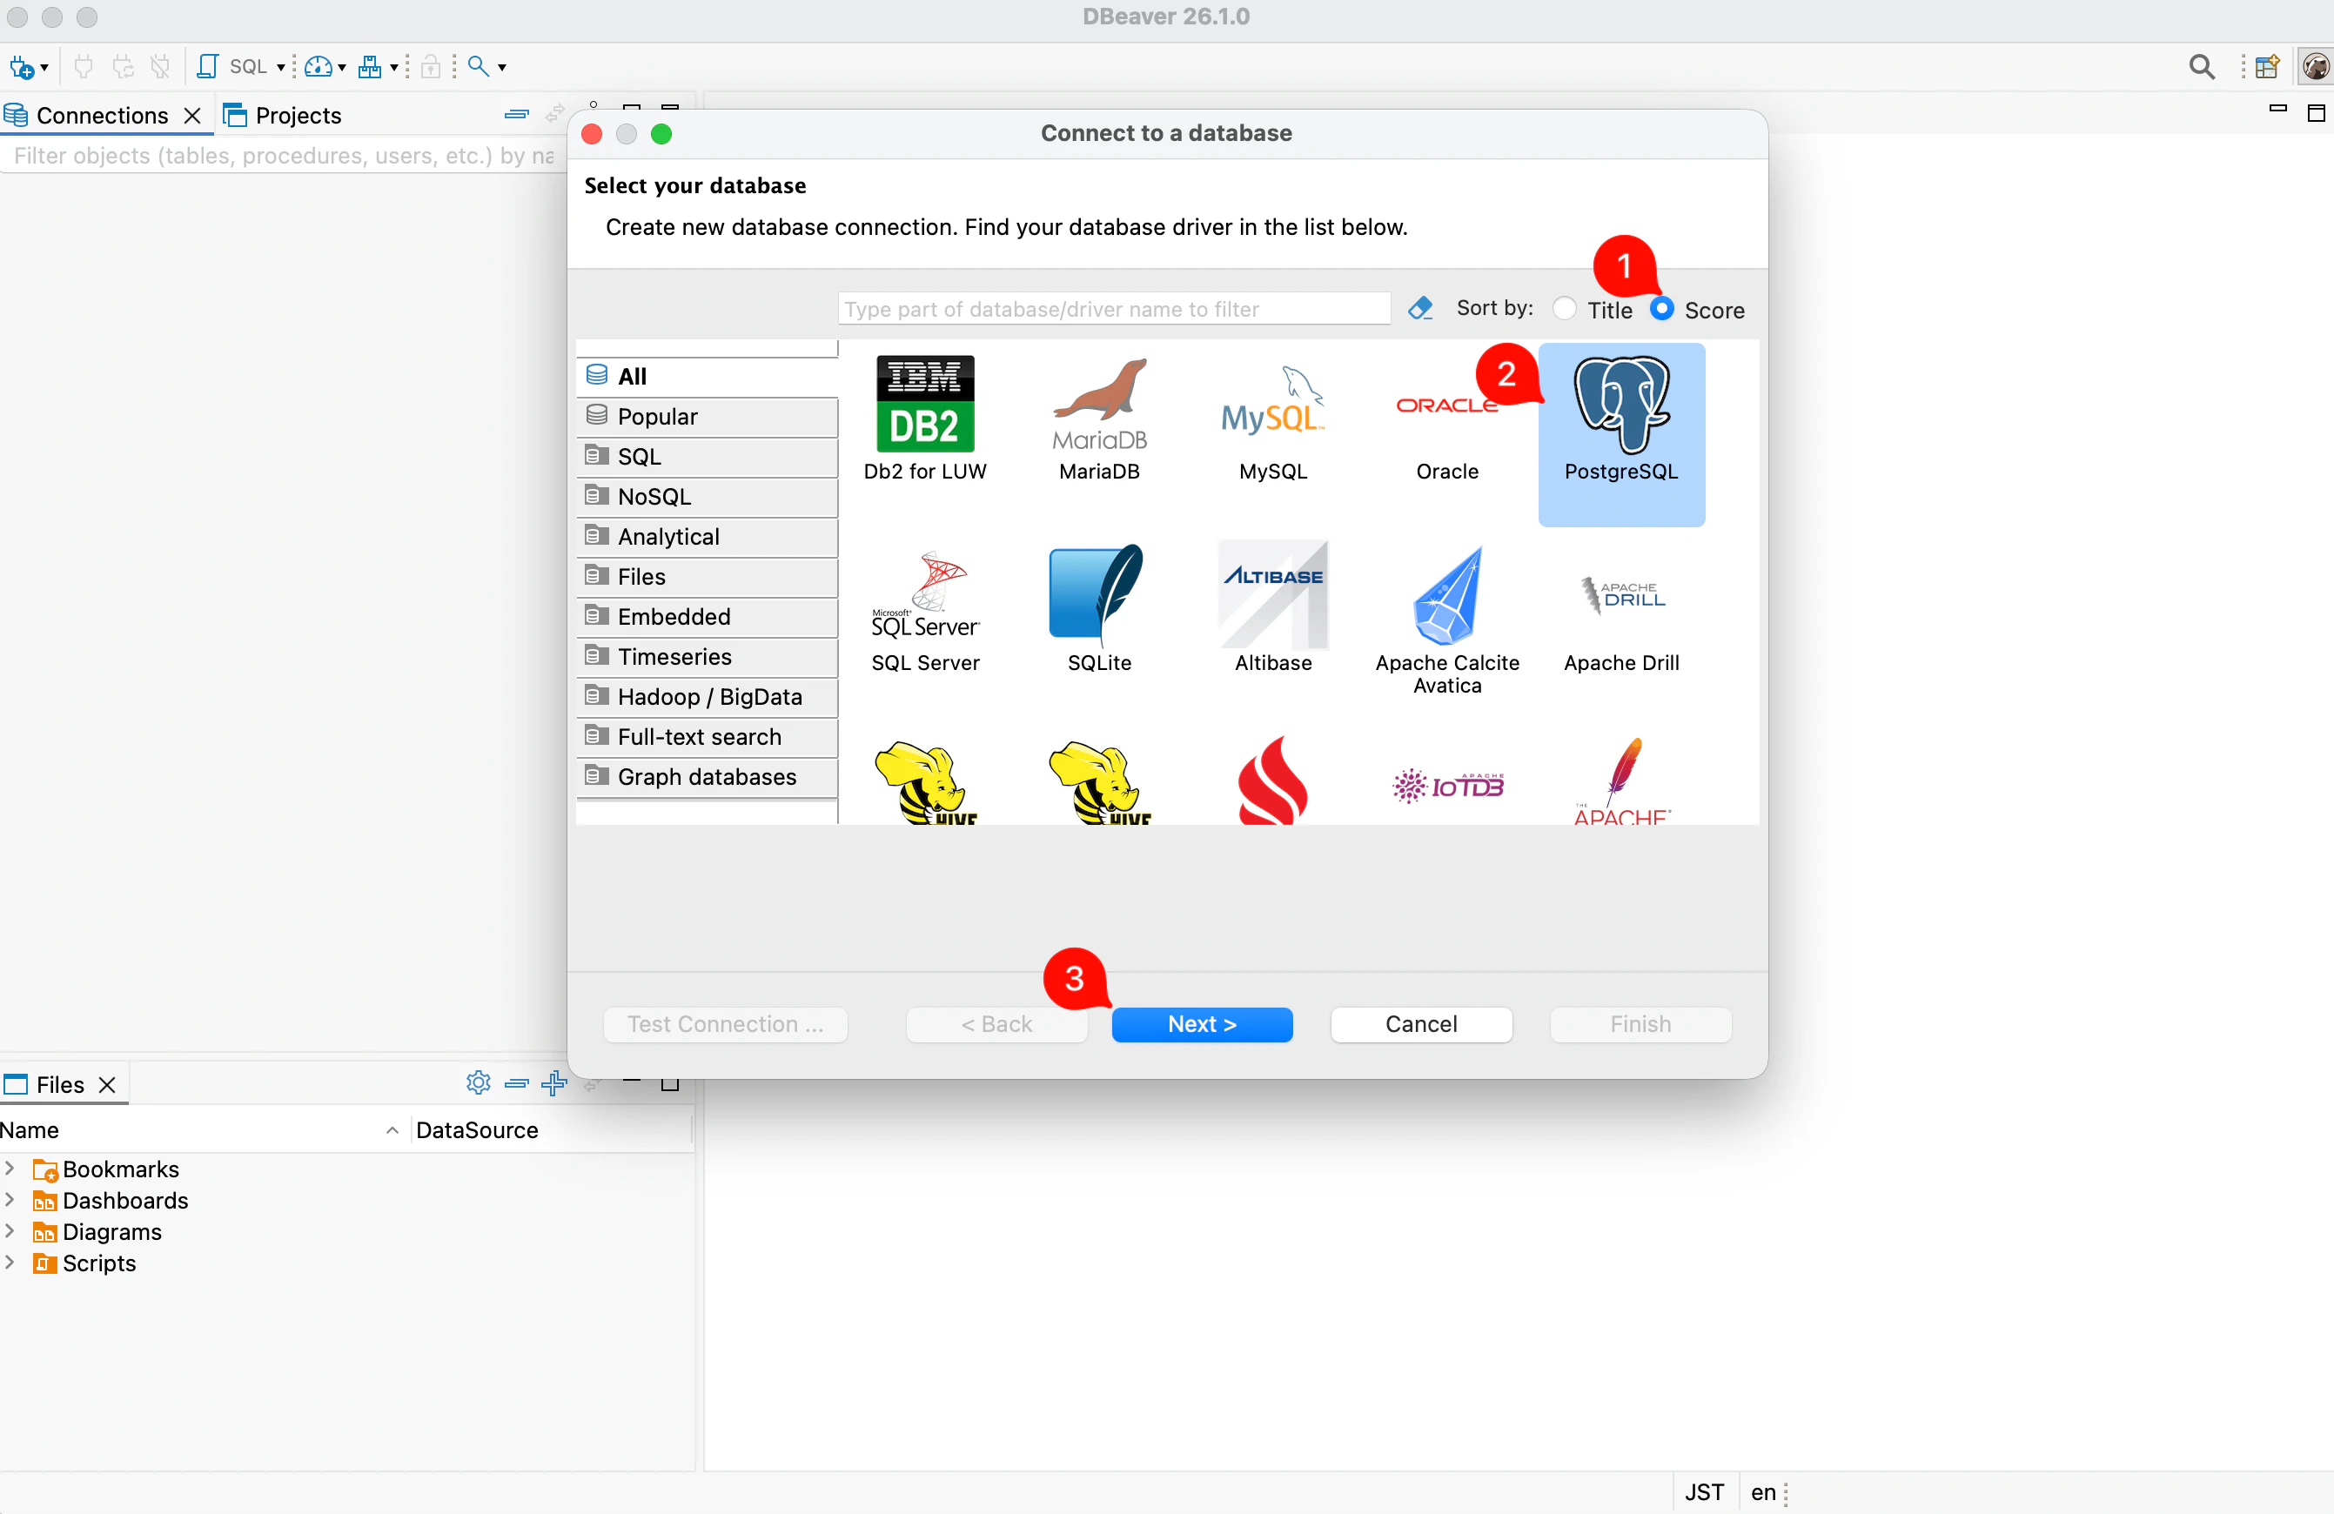The image size is (2334, 1514).
Task: Show the Hadoop / BigData category
Action: click(x=707, y=697)
